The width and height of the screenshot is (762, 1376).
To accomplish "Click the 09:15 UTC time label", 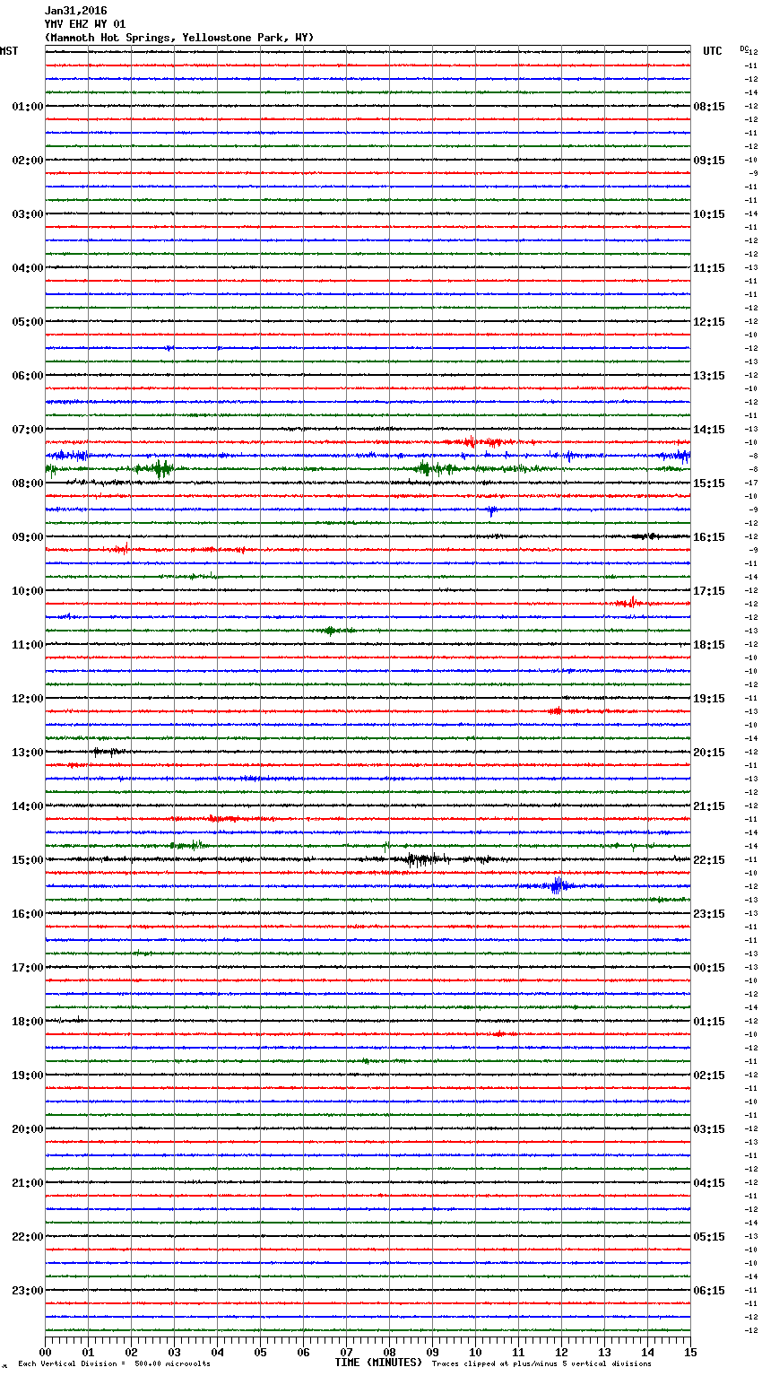I will pos(709,161).
